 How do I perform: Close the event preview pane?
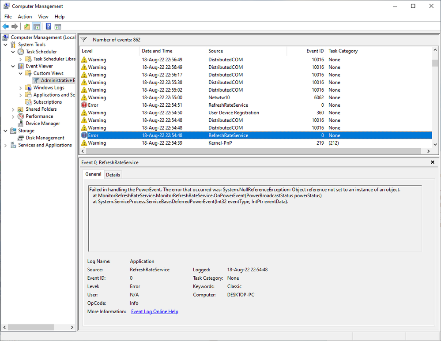click(433, 162)
